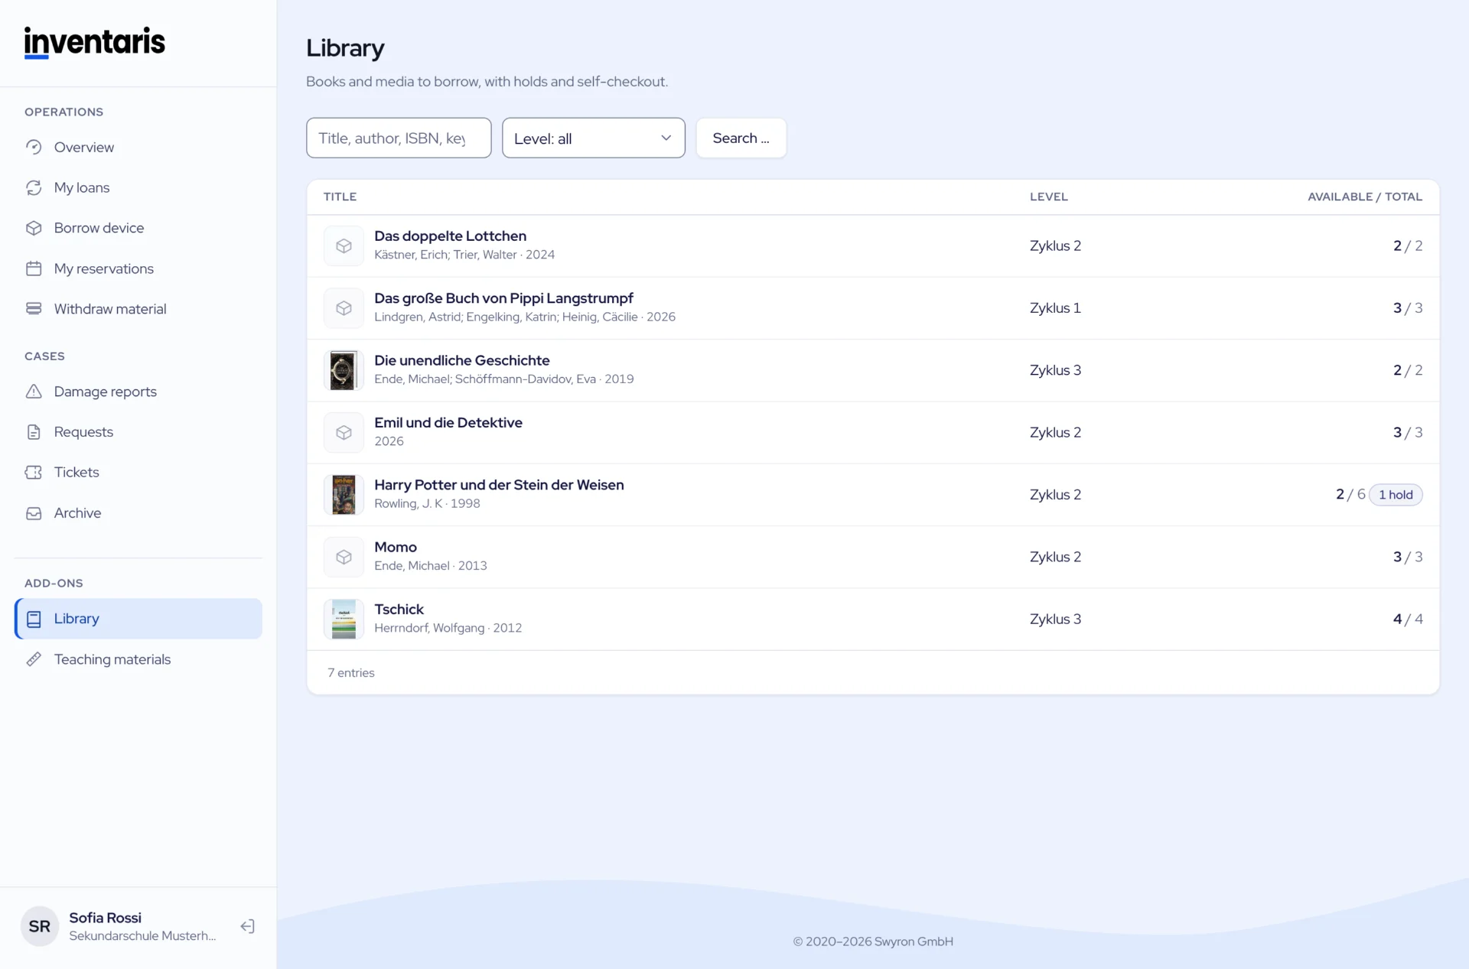Image resolution: width=1469 pixels, height=969 pixels.
Task: Click the Borrow device cube icon
Action: pyautogui.click(x=34, y=228)
